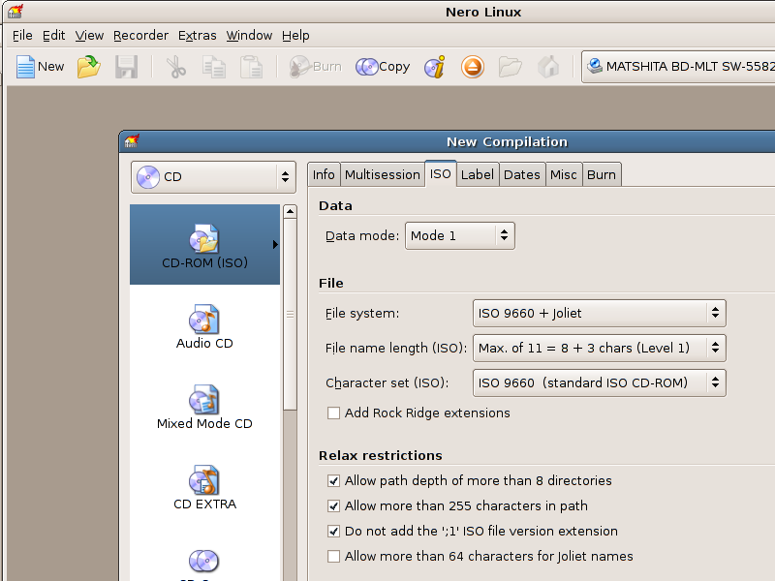
Task: Expand the File system dropdown
Action: (599, 313)
